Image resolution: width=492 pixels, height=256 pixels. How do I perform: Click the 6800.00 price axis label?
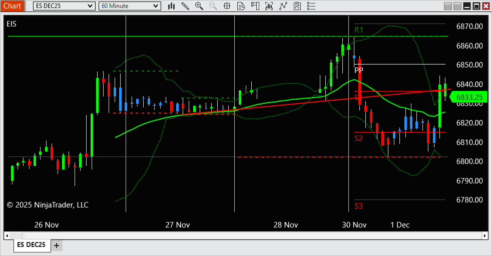[469, 161]
